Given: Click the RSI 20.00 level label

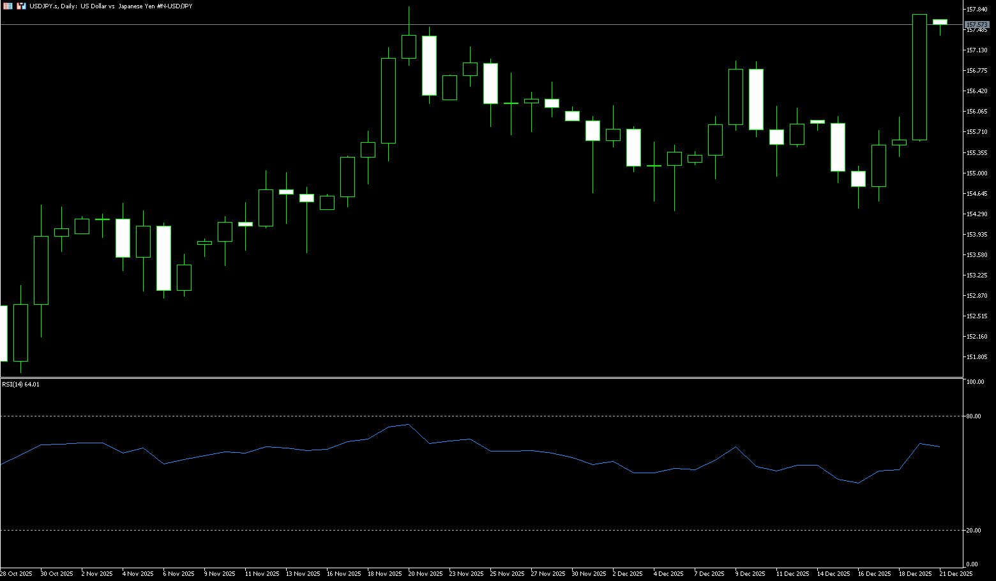Looking at the screenshot, I should point(974,531).
